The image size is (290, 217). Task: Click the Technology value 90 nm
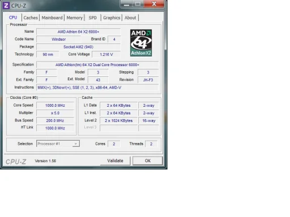coord(48,54)
